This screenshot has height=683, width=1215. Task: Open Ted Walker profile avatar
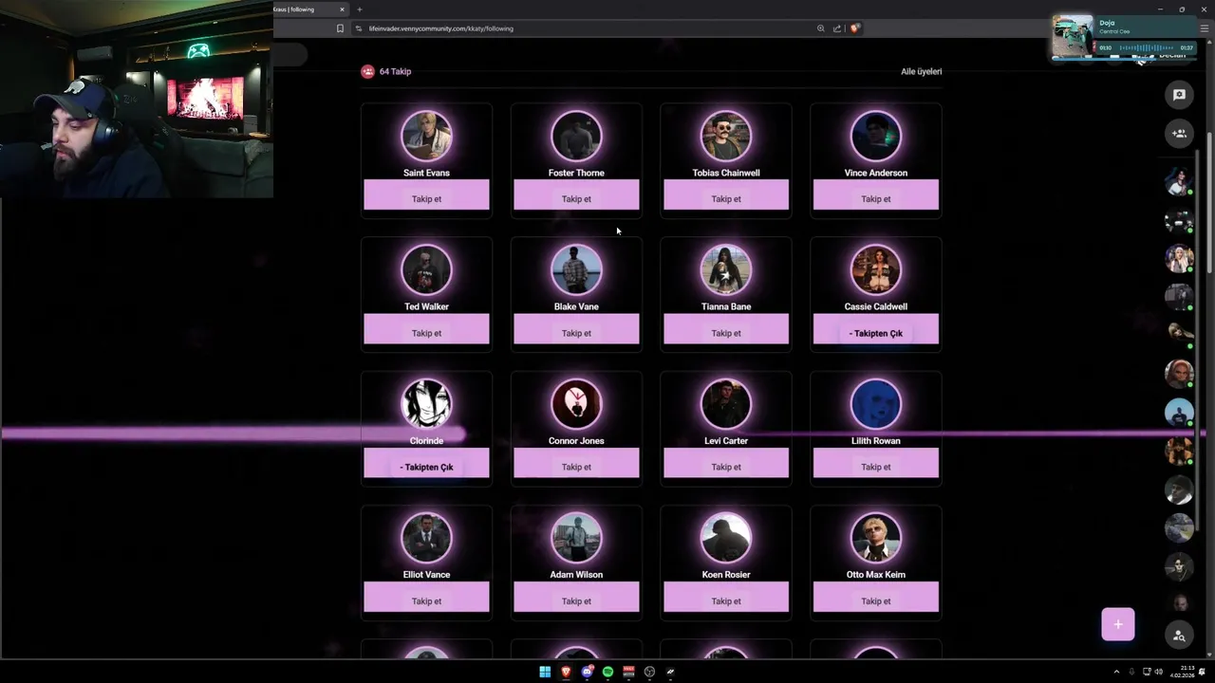426,270
